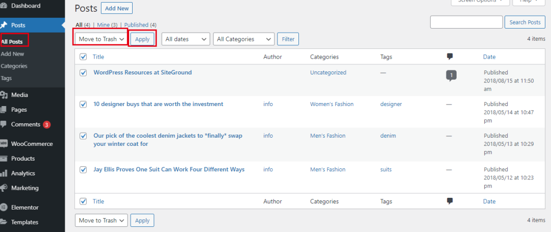
Task: Switch to the Published posts view
Action: pos(140,24)
